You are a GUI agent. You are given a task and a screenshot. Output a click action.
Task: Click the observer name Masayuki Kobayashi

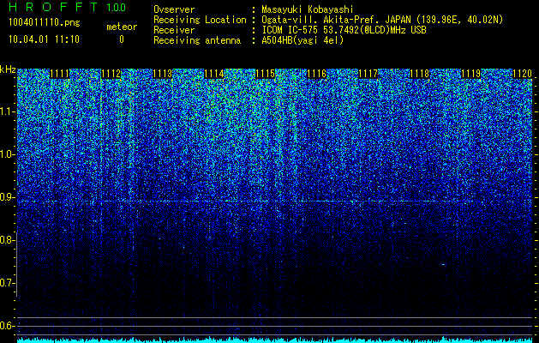coord(308,9)
